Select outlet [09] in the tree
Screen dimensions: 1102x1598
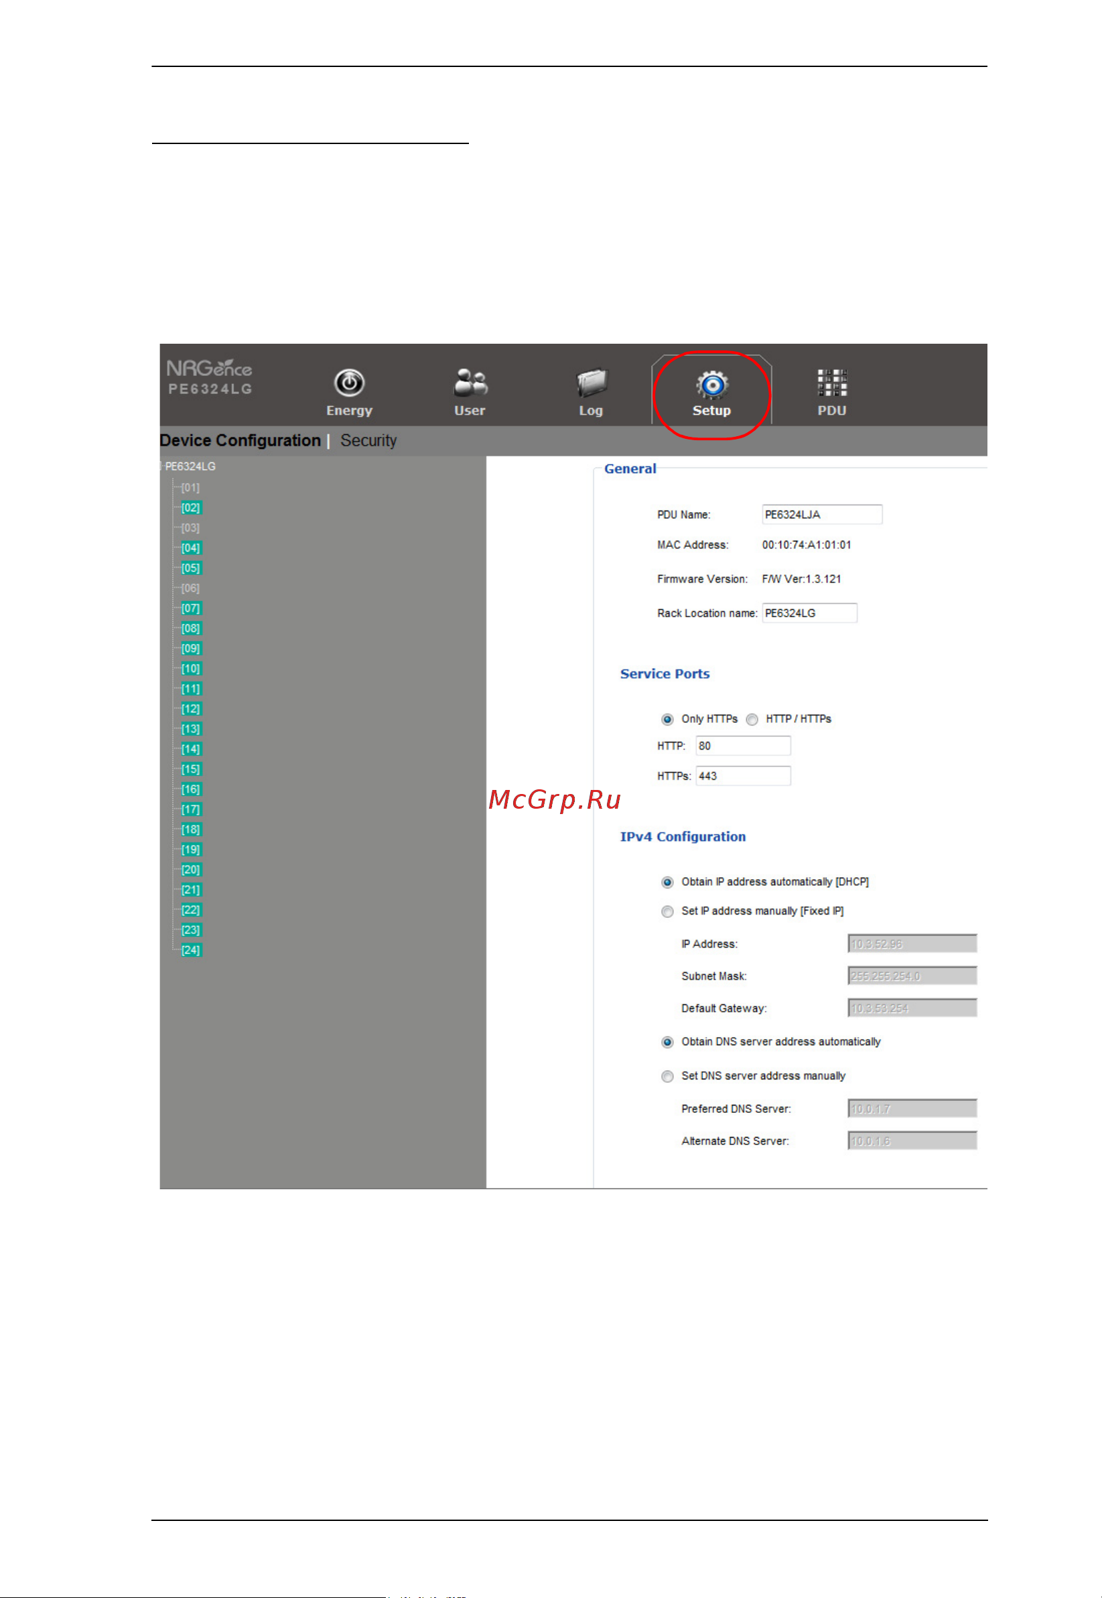[190, 649]
